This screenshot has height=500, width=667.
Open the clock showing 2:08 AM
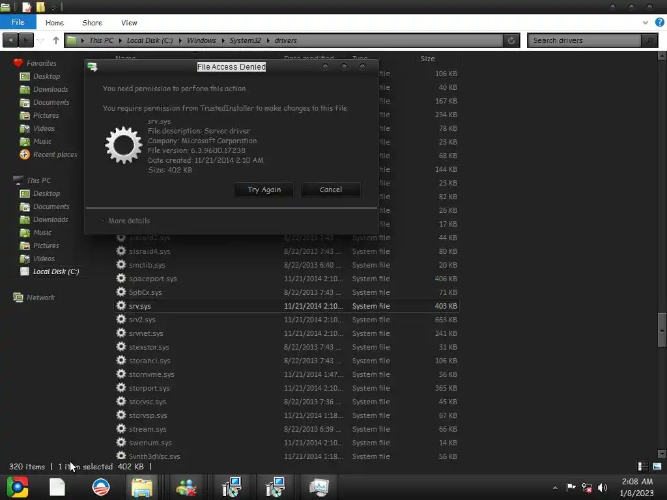637,487
